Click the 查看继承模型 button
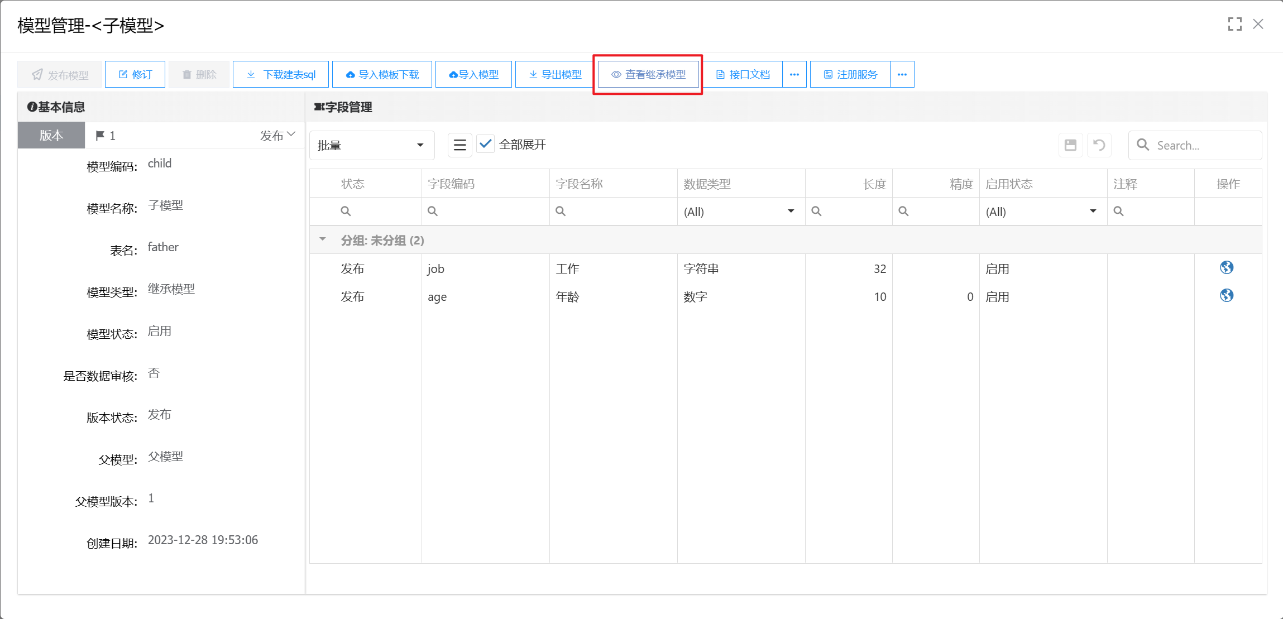Image resolution: width=1283 pixels, height=619 pixels. click(x=648, y=74)
